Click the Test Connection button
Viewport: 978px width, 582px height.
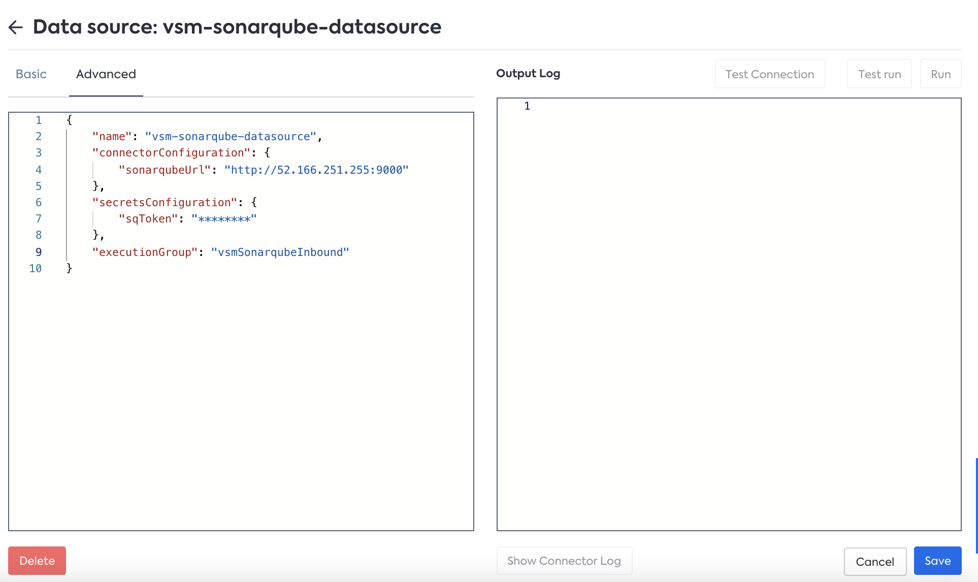pyautogui.click(x=770, y=74)
